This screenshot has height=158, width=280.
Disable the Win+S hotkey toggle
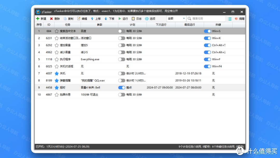(x=207, y=31)
